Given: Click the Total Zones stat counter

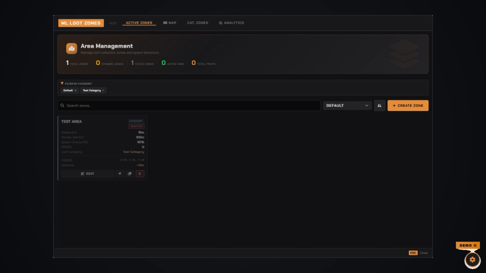Looking at the screenshot, I should 77,63.
